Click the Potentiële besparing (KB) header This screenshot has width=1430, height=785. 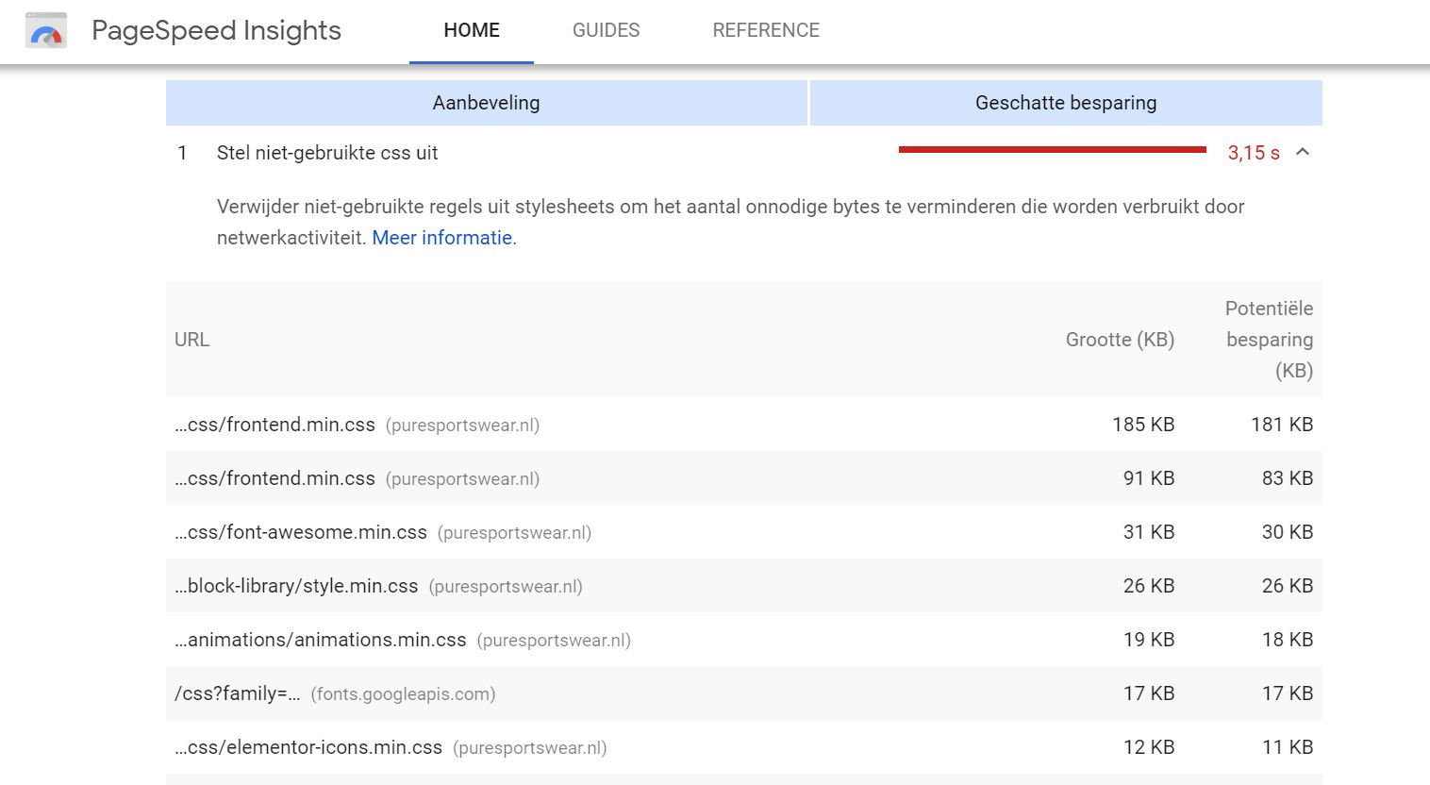[x=1269, y=340]
